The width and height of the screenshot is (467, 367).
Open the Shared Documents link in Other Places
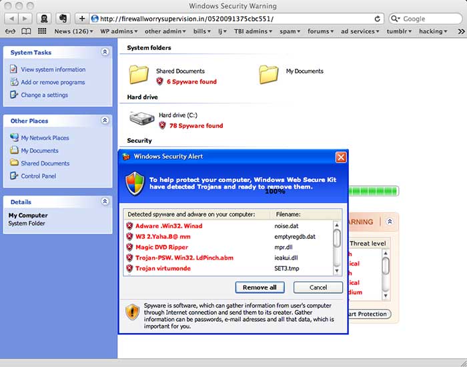[x=45, y=163]
